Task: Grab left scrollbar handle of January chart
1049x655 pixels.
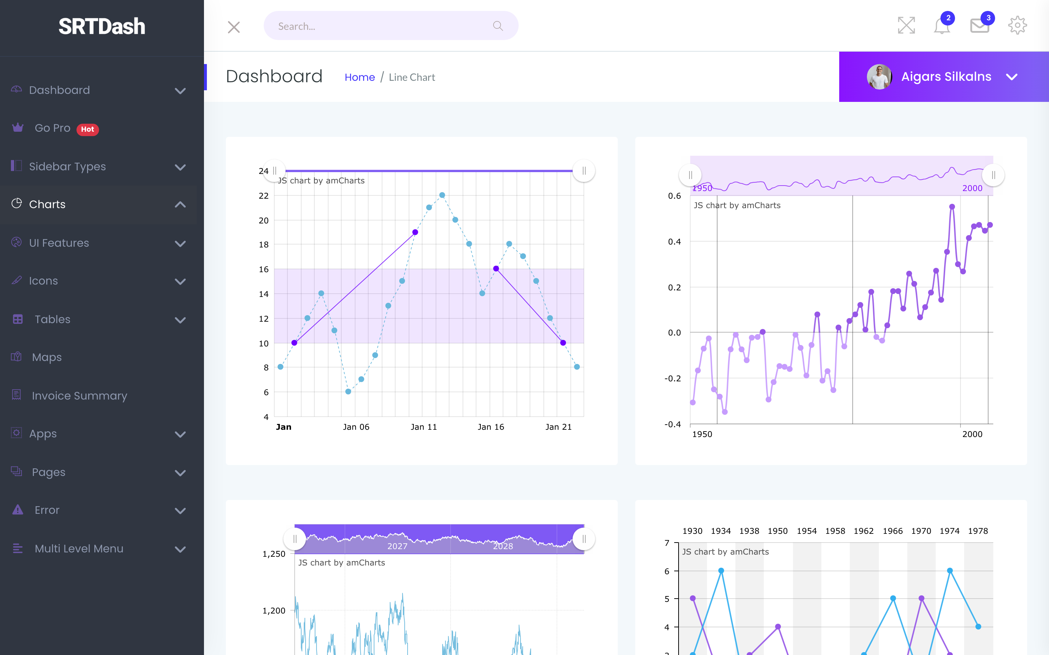Action: 274,171
